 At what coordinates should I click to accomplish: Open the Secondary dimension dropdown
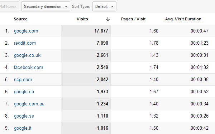(46, 6)
